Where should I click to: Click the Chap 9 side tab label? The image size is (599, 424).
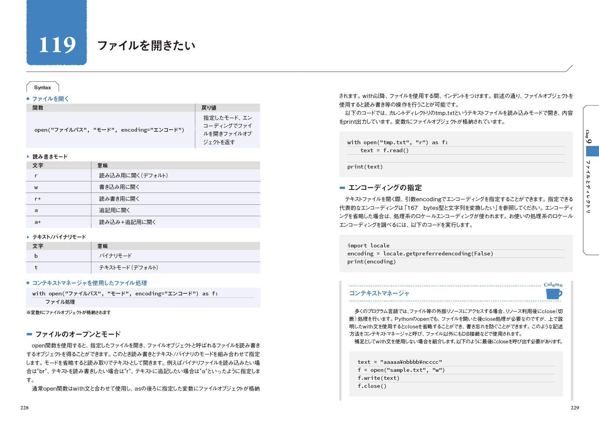coord(588,137)
